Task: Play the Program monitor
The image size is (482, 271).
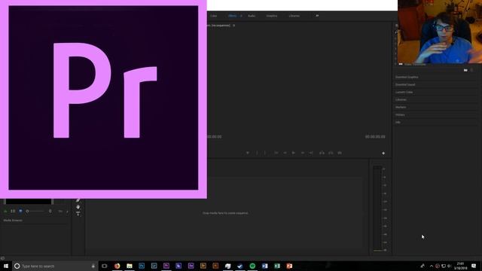Action: [x=294, y=153]
